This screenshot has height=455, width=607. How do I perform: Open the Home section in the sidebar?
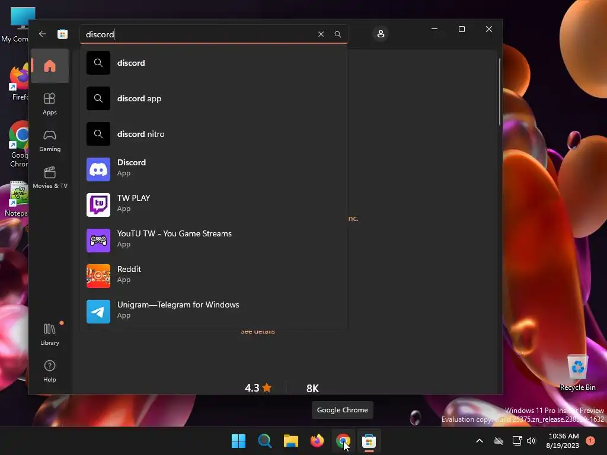click(50, 66)
